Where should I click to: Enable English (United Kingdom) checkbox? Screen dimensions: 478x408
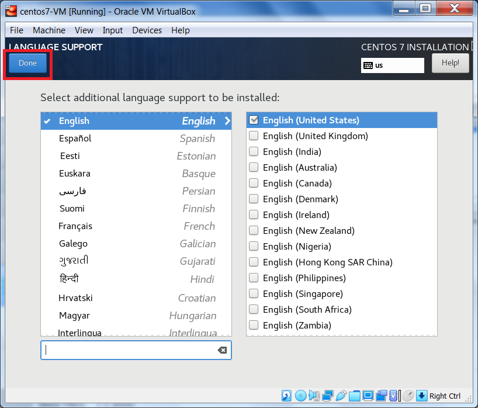click(254, 136)
